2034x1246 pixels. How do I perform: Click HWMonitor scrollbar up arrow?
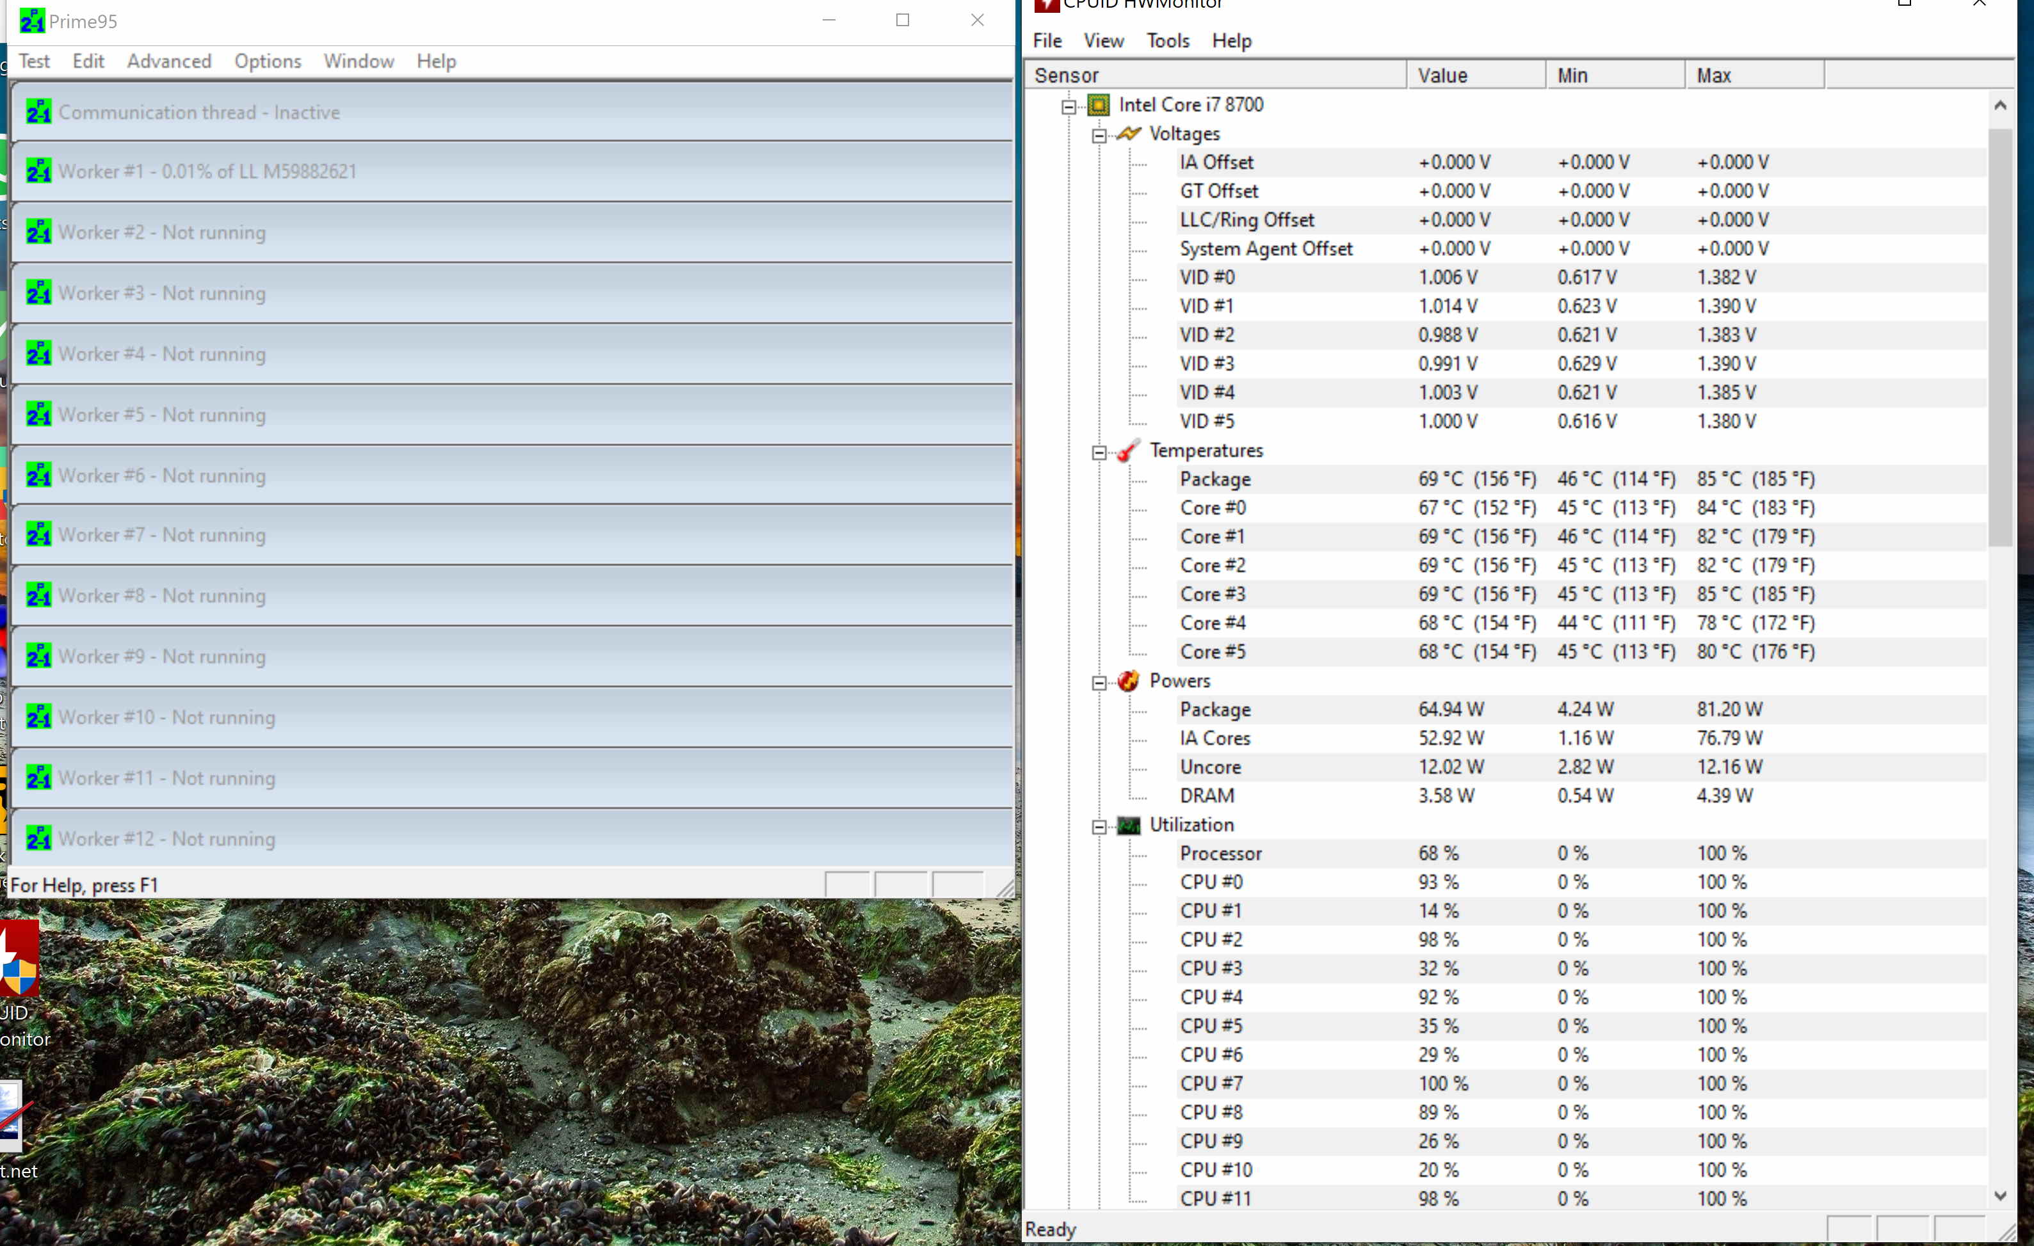click(1999, 105)
